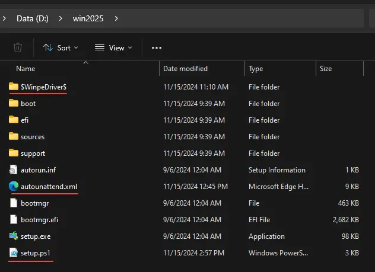Select the $WinpeDriver$ folder icon

click(14, 87)
